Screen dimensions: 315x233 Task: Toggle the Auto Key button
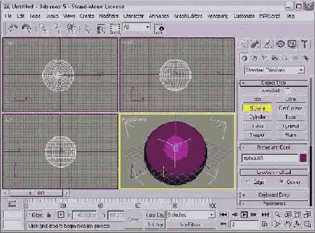[x=155, y=215]
